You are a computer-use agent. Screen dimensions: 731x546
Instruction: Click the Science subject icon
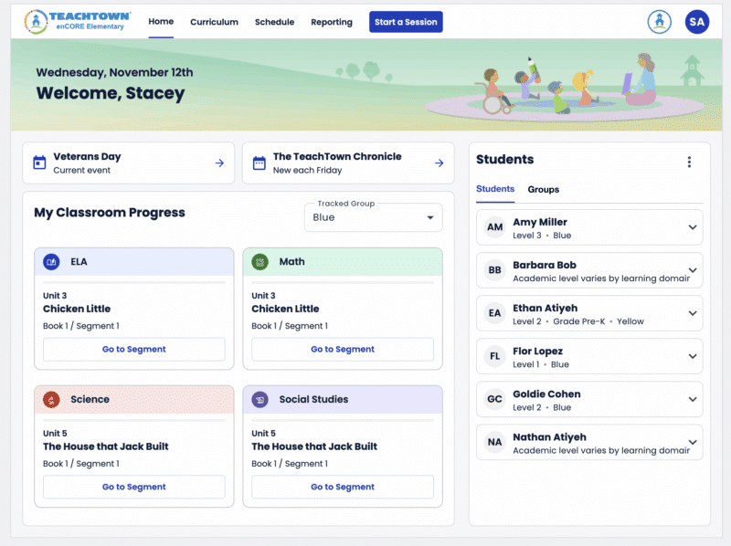click(x=52, y=399)
